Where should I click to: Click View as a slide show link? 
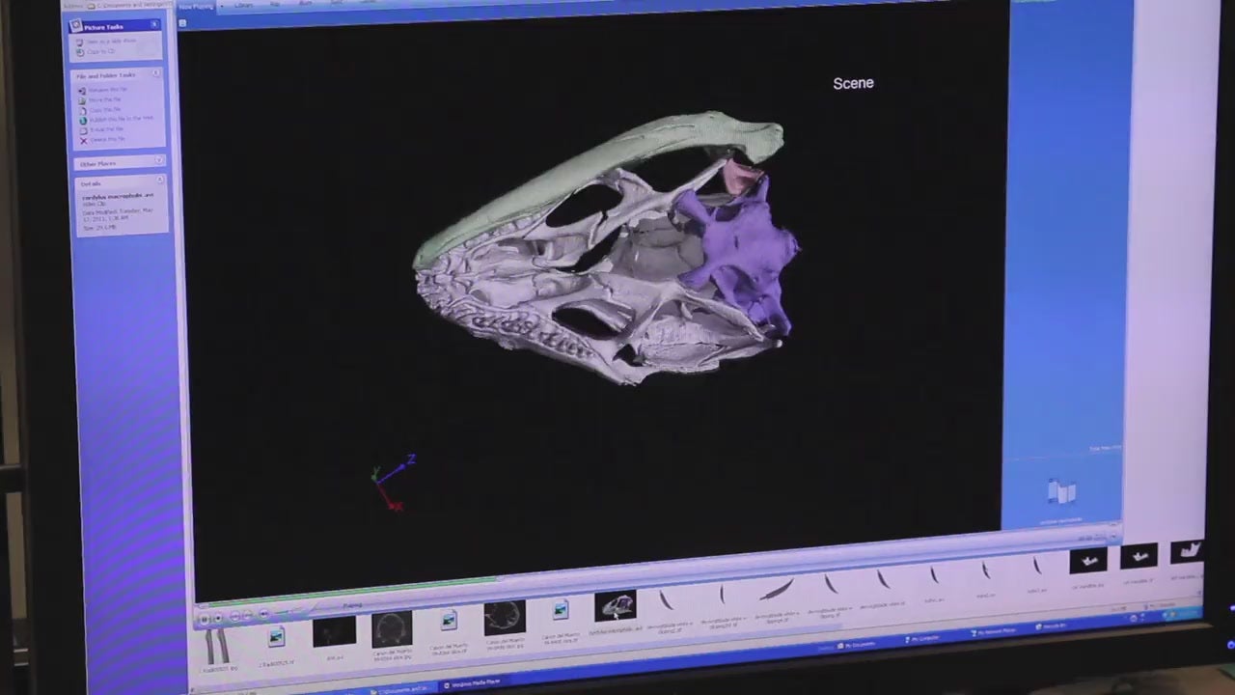[110, 42]
